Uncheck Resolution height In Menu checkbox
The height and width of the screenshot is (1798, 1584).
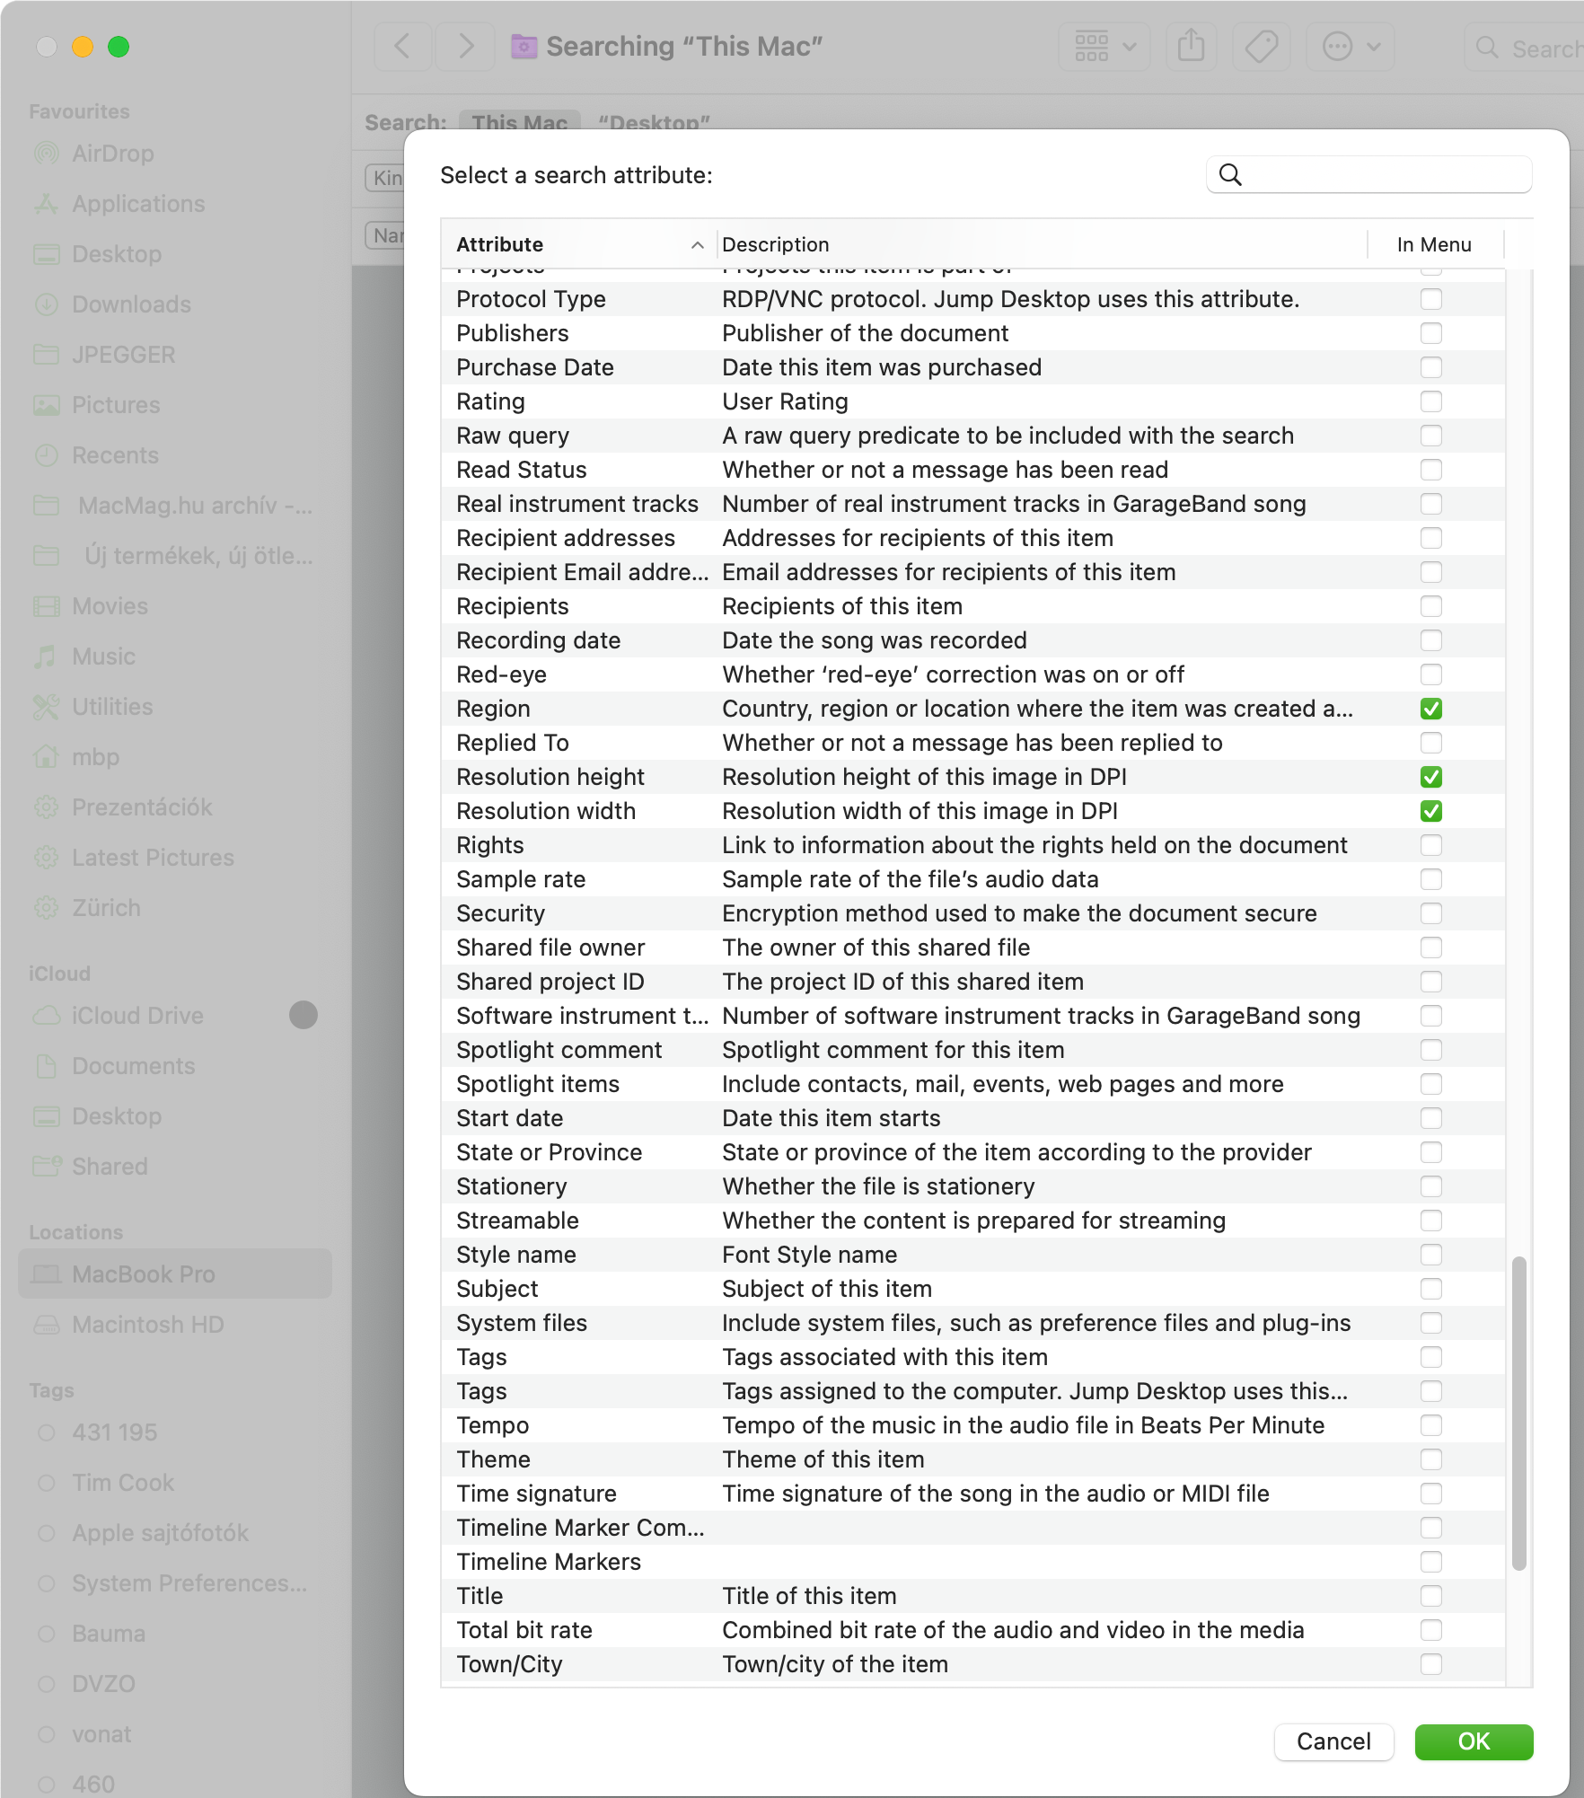pos(1430,777)
